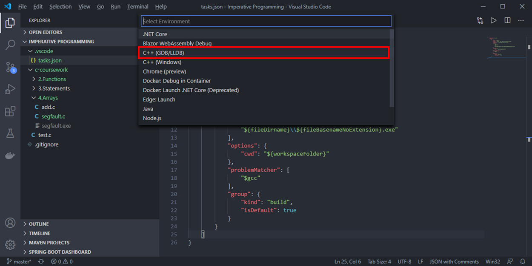This screenshot has height=266, width=532.
Task: Open the Manage gear icon
Action: point(10,245)
